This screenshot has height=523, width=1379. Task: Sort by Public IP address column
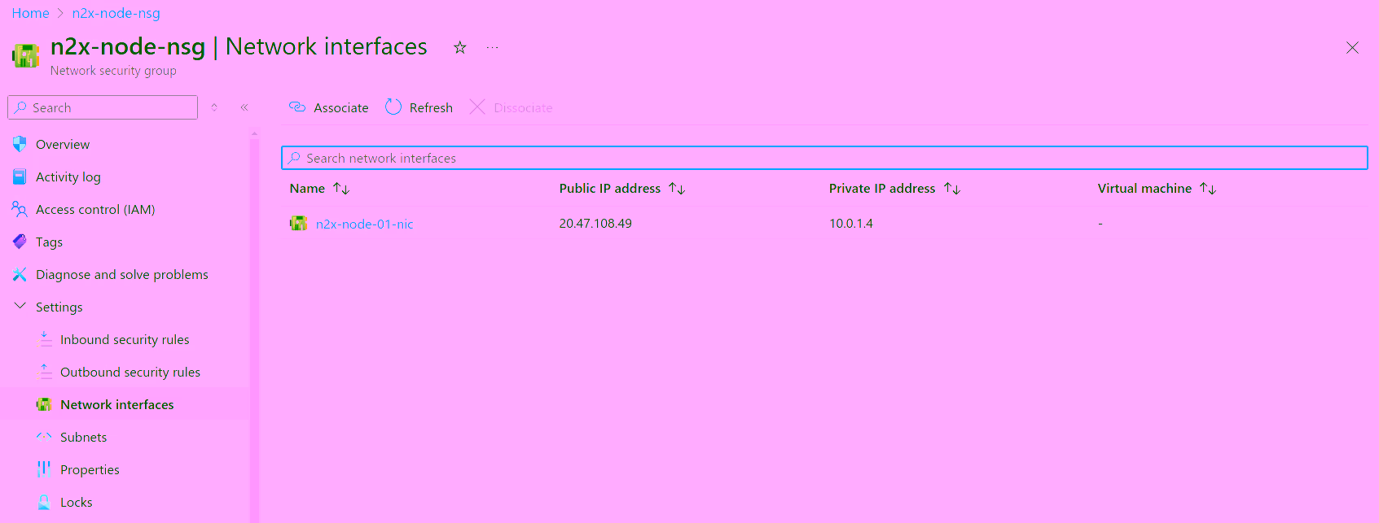tap(677, 189)
